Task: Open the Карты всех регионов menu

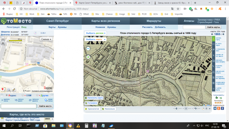Action: [x=106, y=21]
